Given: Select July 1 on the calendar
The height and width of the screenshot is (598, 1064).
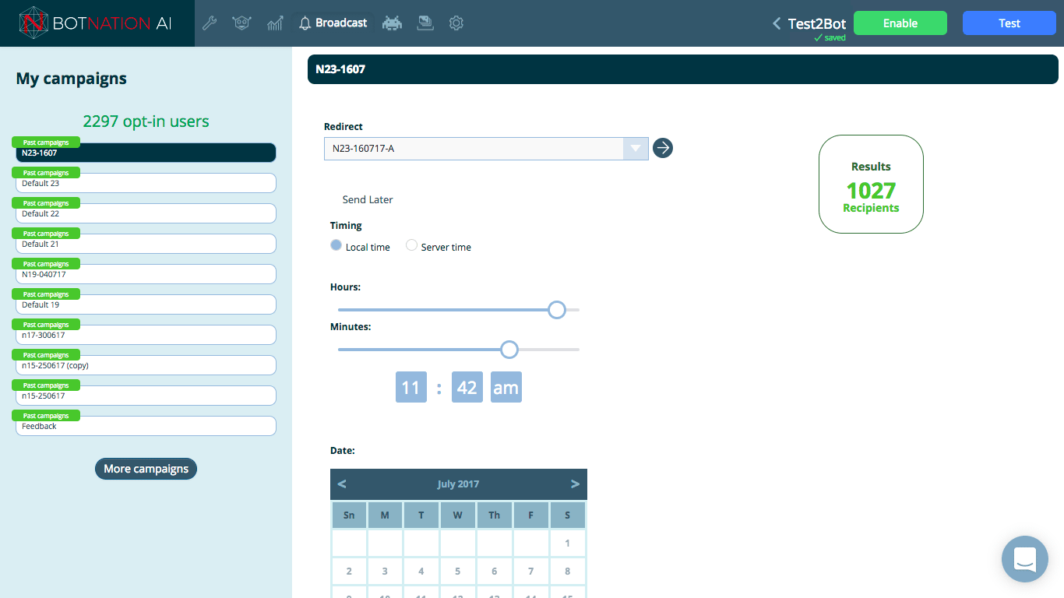Looking at the screenshot, I should click(567, 543).
